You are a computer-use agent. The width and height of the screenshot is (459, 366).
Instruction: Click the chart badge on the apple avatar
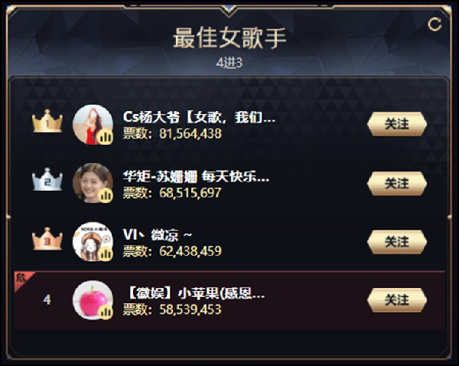[x=105, y=312]
